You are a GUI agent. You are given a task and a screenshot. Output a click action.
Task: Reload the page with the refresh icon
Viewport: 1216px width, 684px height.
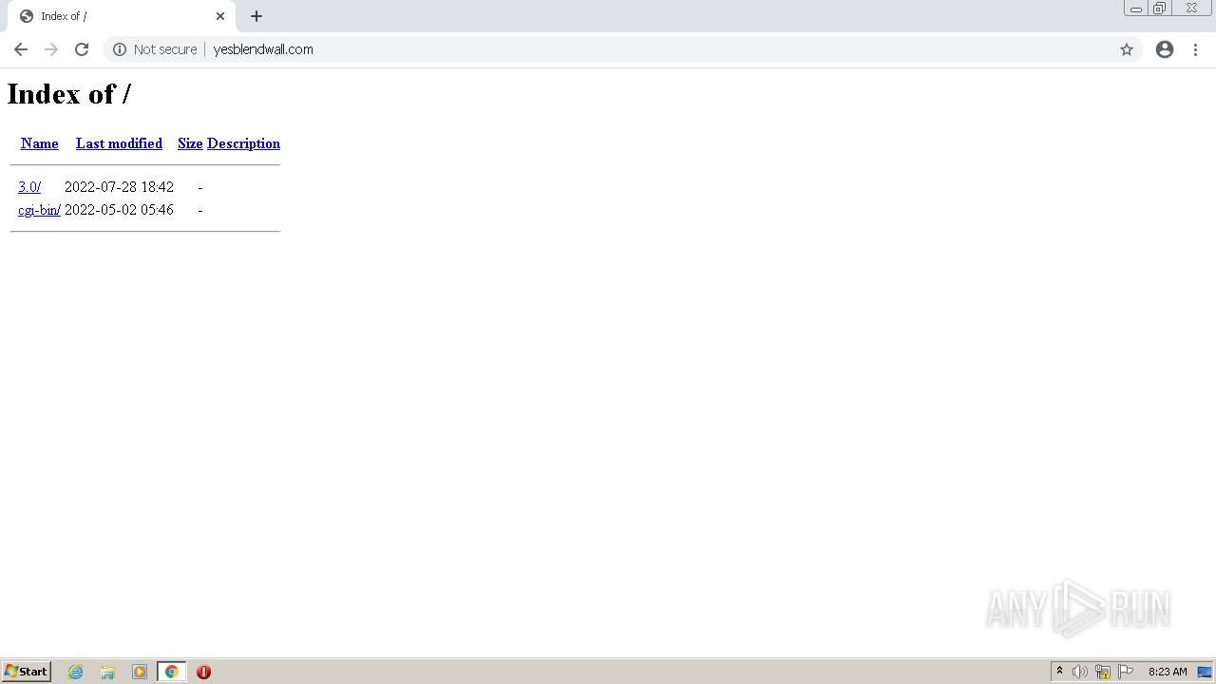pyautogui.click(x=82, y=49)
